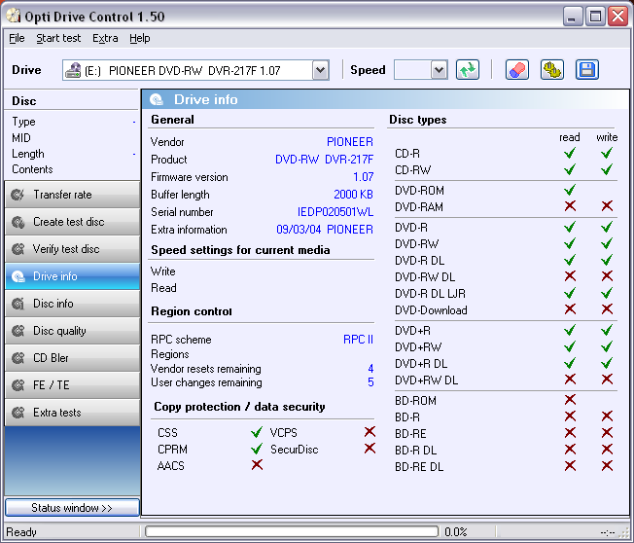This screenshot has width=634, height=543.
Task: Click the Vendor value PIONEER
Action: tap(350, 142)
